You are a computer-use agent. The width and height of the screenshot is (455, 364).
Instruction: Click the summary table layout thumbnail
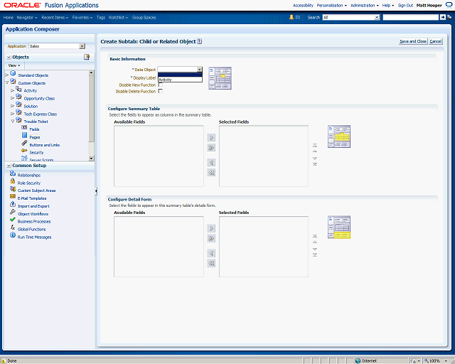[x=339, y=136]
